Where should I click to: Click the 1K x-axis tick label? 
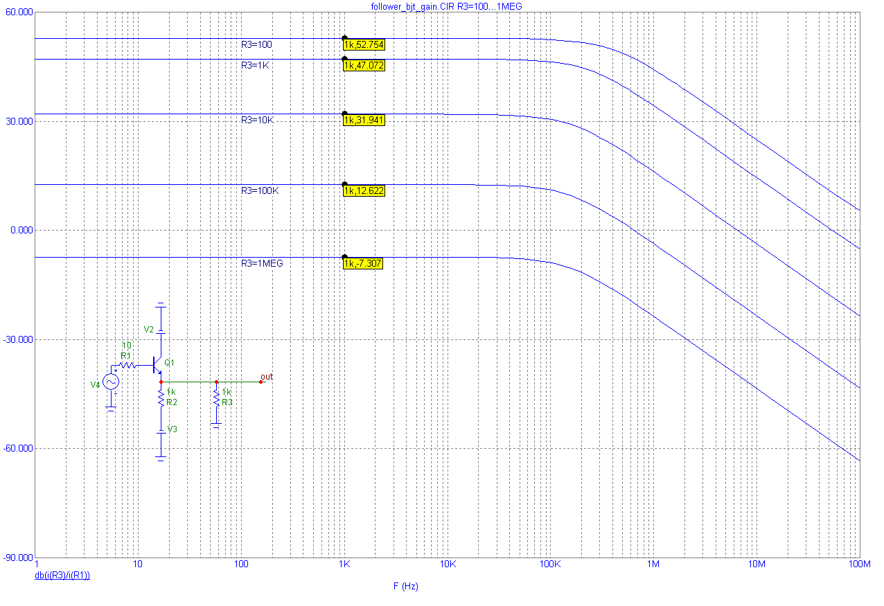[x=344, y=564]
